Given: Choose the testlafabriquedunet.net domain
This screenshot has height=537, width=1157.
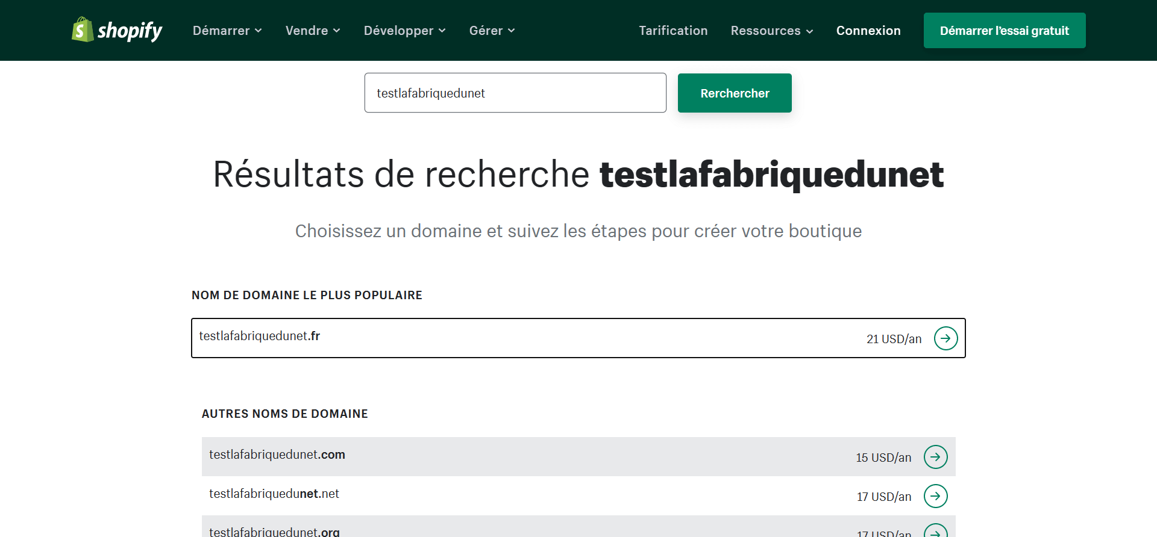Looking at the screenshot, I should (274, 494).
